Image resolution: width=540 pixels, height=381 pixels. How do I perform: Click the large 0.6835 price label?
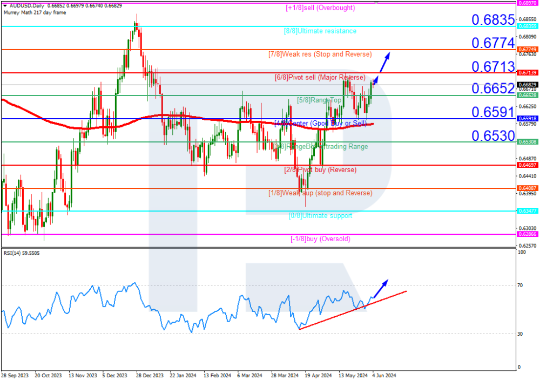coord(493,21)
